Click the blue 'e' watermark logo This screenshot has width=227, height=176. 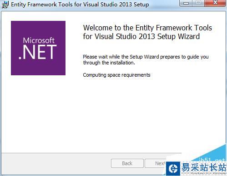point(173,168)
